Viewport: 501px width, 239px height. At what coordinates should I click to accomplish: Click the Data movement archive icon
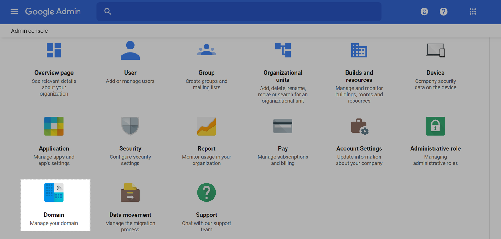click(130, 192)
